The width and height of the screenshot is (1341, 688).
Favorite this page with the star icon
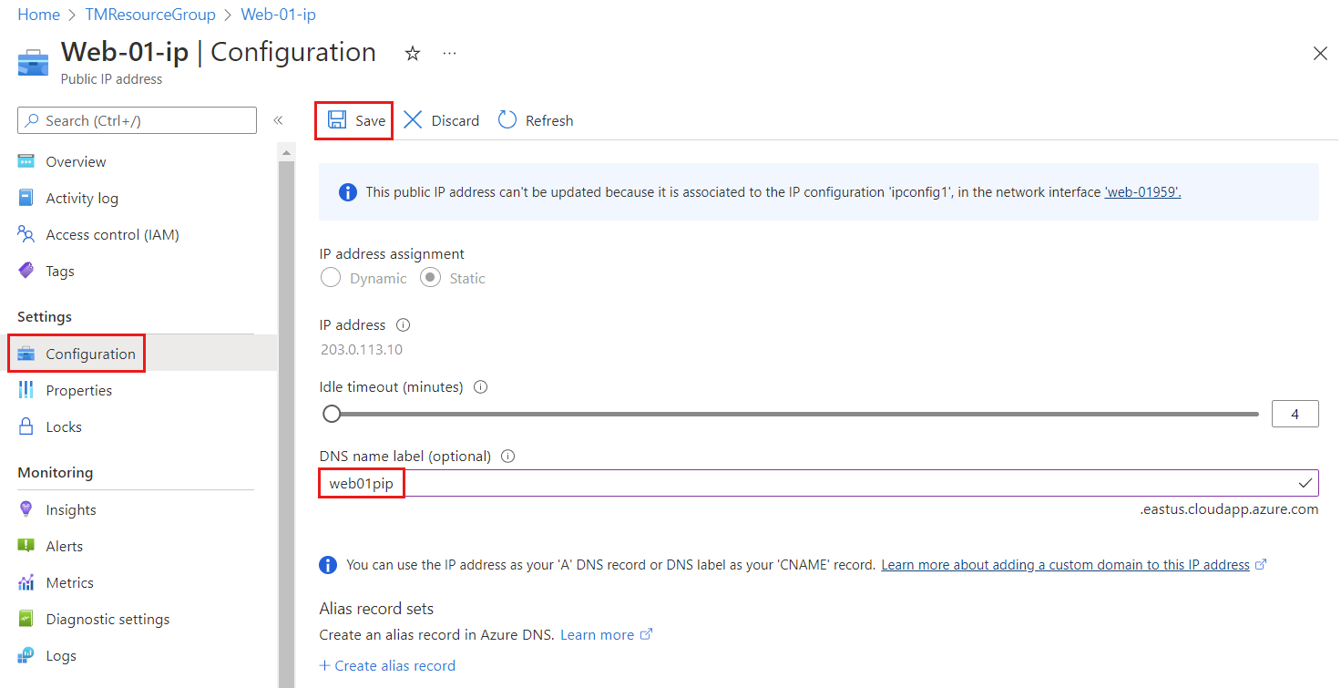413,54
